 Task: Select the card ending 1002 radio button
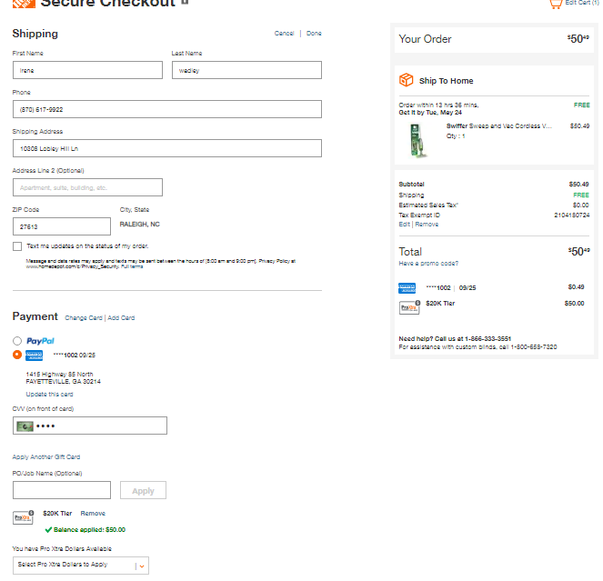tap(17, 355)
